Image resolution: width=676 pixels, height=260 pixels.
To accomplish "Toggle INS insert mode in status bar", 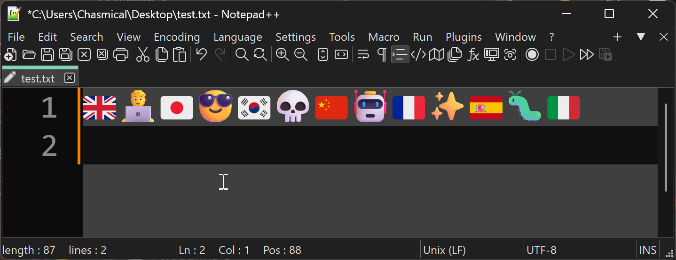I will click(x=648, y=250).
